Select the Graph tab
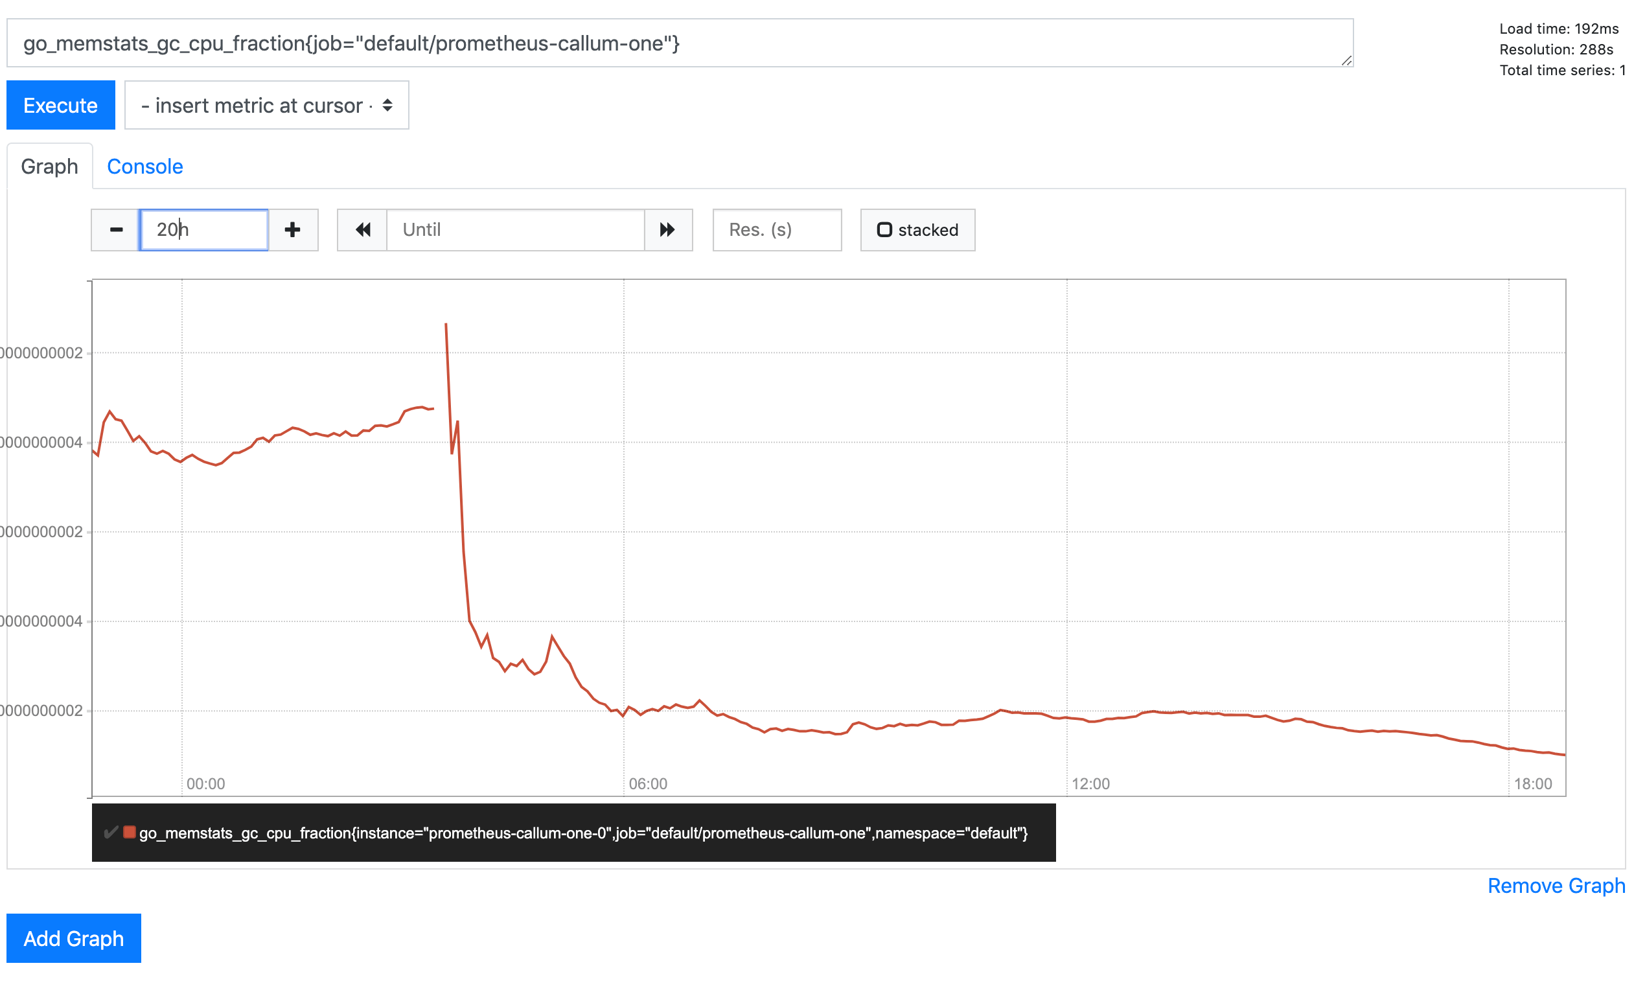This screenshot has height=981, width=1634. coord(50,167)
